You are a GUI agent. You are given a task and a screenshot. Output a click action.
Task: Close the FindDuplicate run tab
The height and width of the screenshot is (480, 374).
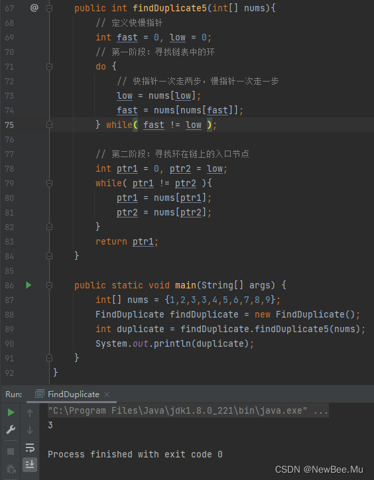(x=107, y=394)
